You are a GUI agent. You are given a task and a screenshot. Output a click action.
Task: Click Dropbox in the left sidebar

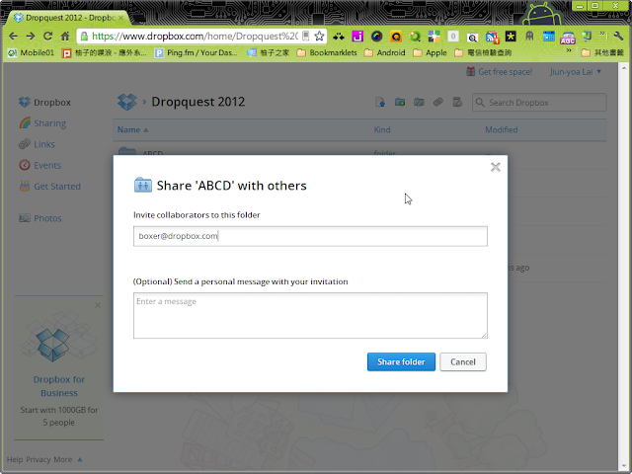coord(44,103)
